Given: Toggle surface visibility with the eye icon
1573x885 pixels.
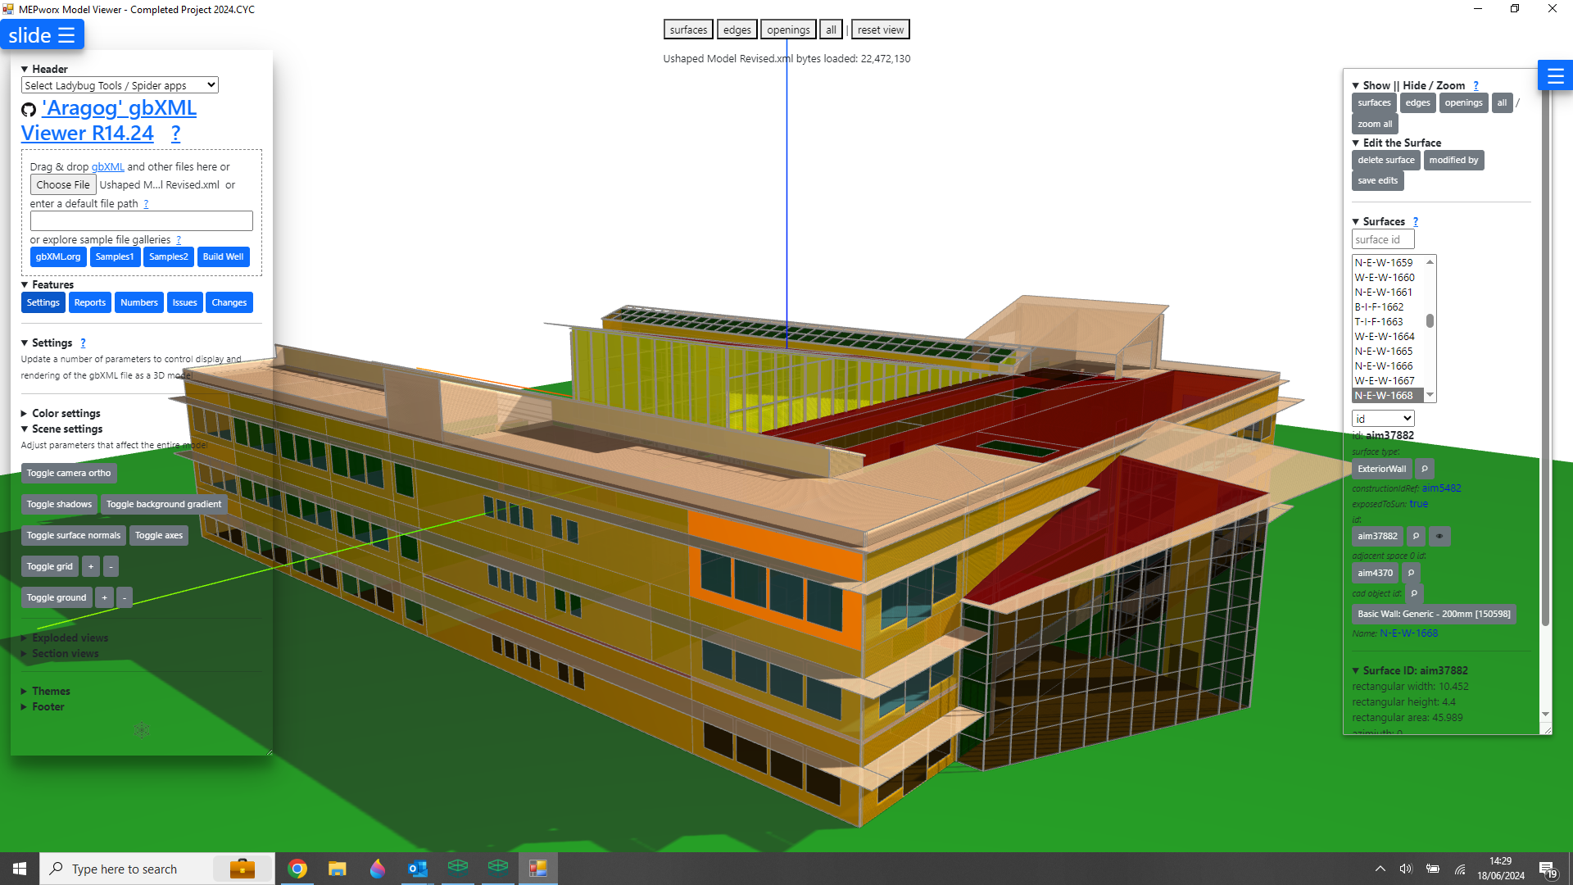Looking at the screenshot, I should [x=1439, y=536].
